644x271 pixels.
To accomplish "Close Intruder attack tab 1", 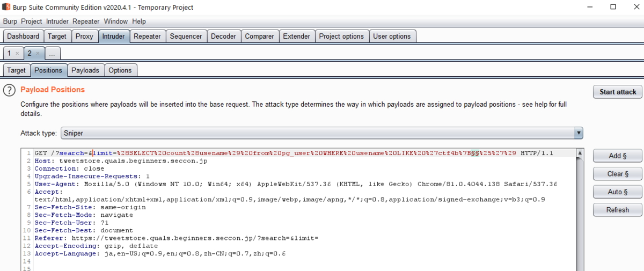I will pos(17,54).
